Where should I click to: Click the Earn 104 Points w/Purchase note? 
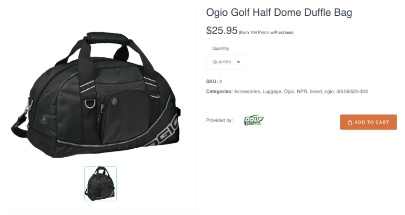(x=266, y=33)
